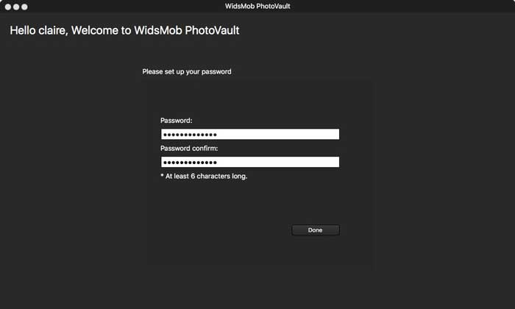Click the 'Please set up your password' text
The image size is (515, 309).
[x=187, y=71]
